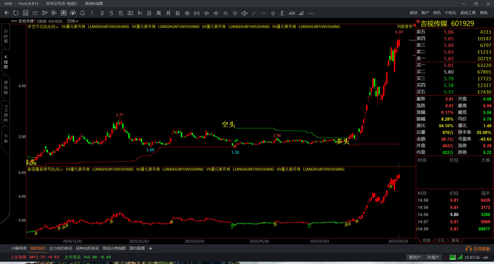This screenshot has width=494, height=264.
Task: Select the monthly 月 period button
Action: 168,13
